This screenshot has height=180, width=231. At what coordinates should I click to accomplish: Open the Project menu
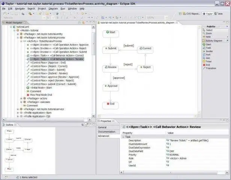tap(42, 9)
